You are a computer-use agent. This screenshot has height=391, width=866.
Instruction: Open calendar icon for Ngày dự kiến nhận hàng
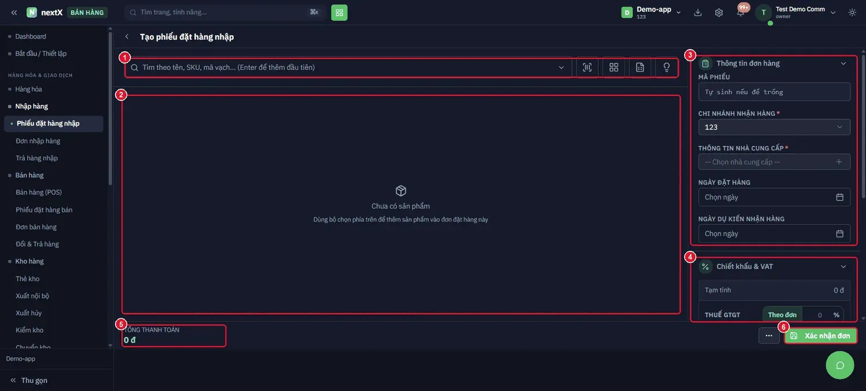pos(840,234)
